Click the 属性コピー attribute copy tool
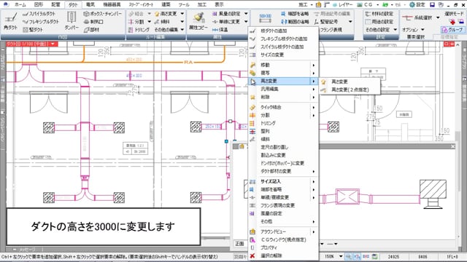The image size is (467, 262). 198,21
